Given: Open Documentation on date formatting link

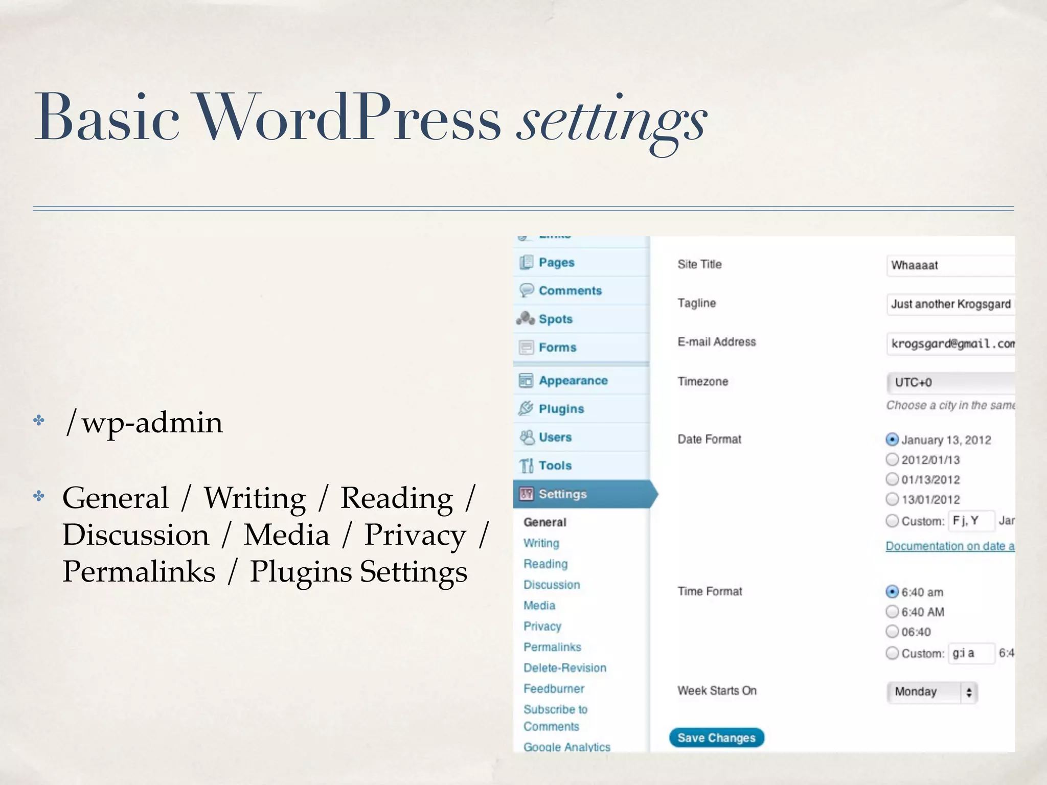Looking at the screenshot, I should point(950,546).
